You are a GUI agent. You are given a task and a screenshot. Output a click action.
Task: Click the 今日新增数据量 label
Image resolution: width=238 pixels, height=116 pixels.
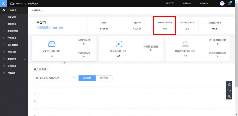click(x=151, y=47)
